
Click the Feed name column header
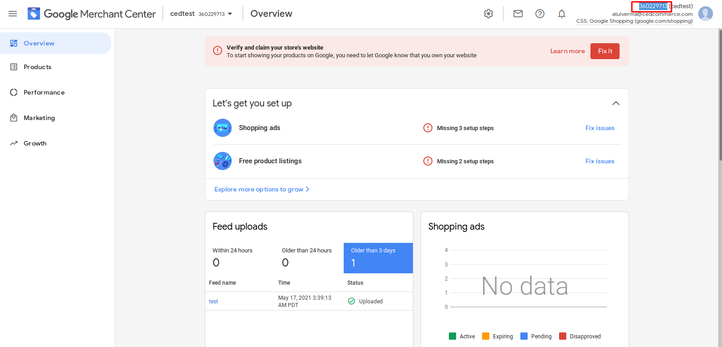pos(223,283)
